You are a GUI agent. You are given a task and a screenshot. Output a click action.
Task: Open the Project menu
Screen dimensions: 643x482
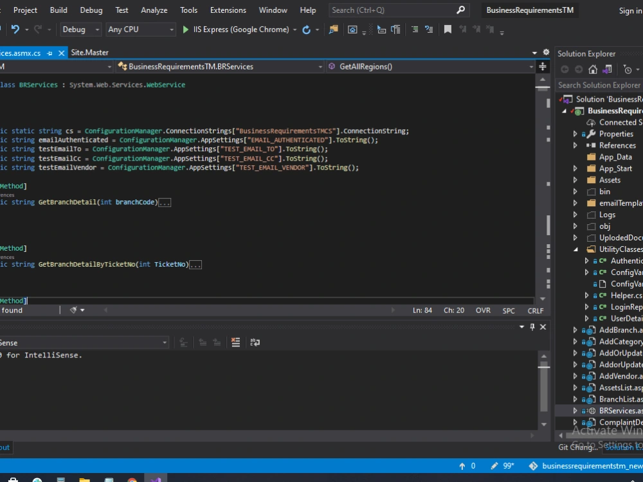click(25, 10)
